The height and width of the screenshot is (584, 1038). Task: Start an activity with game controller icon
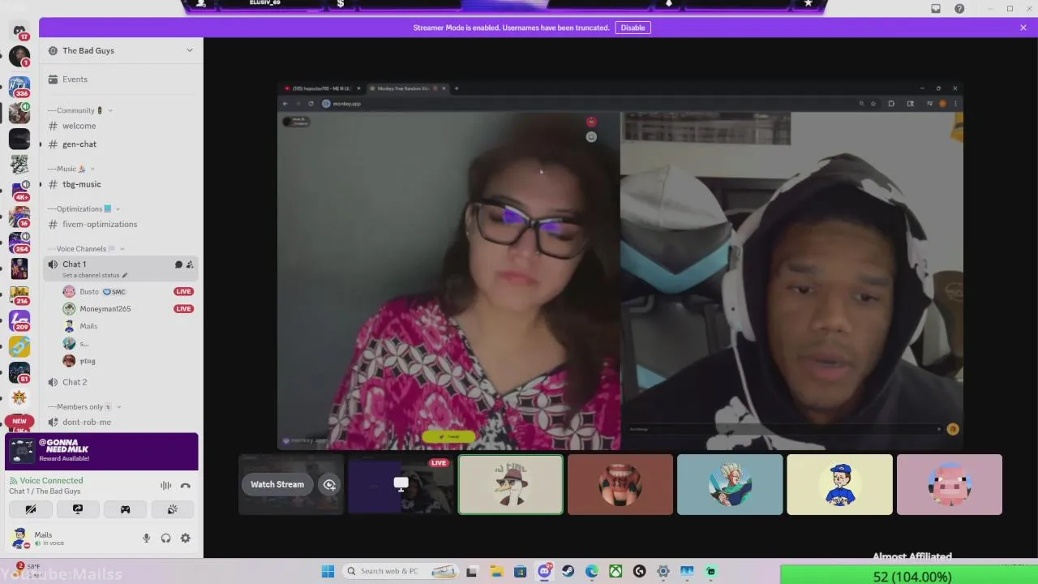pos(125,509)
